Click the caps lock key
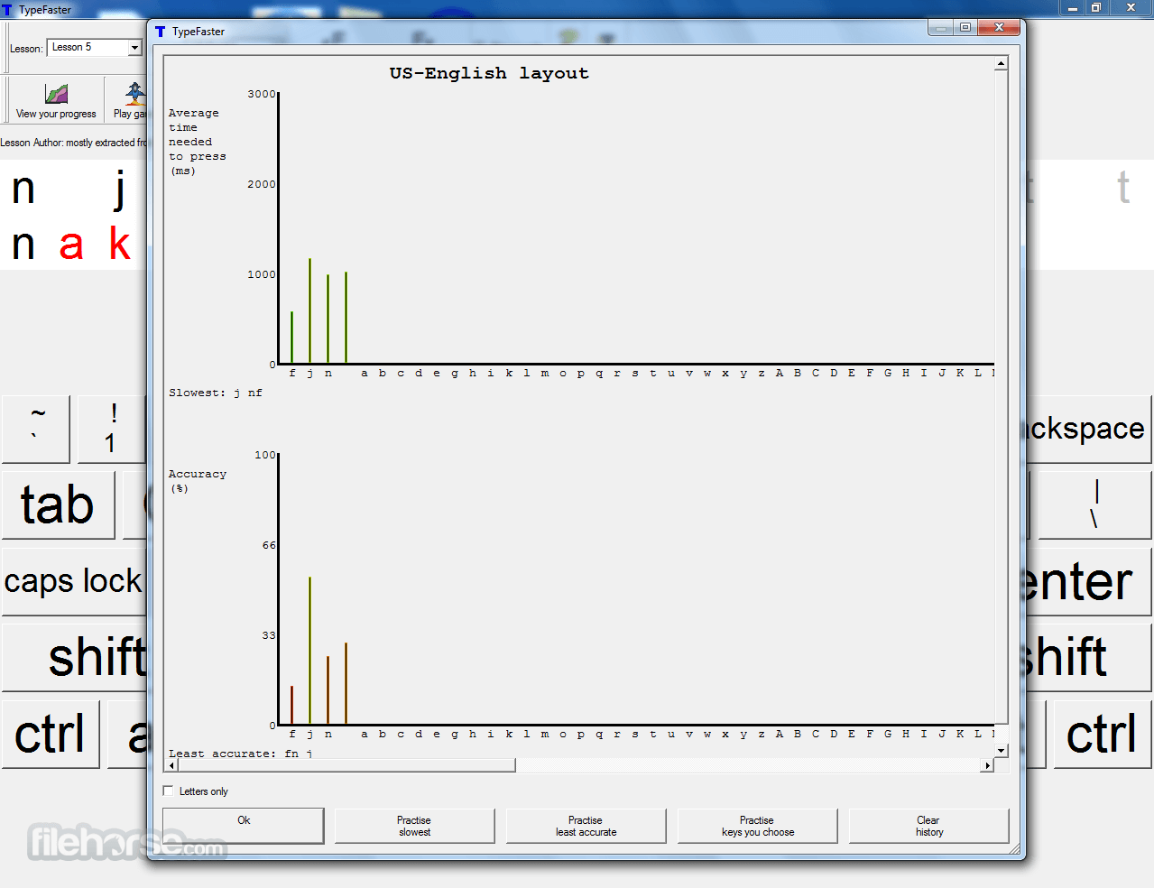The height and width of the screenshot is (888, 1154). coord(74,582)
